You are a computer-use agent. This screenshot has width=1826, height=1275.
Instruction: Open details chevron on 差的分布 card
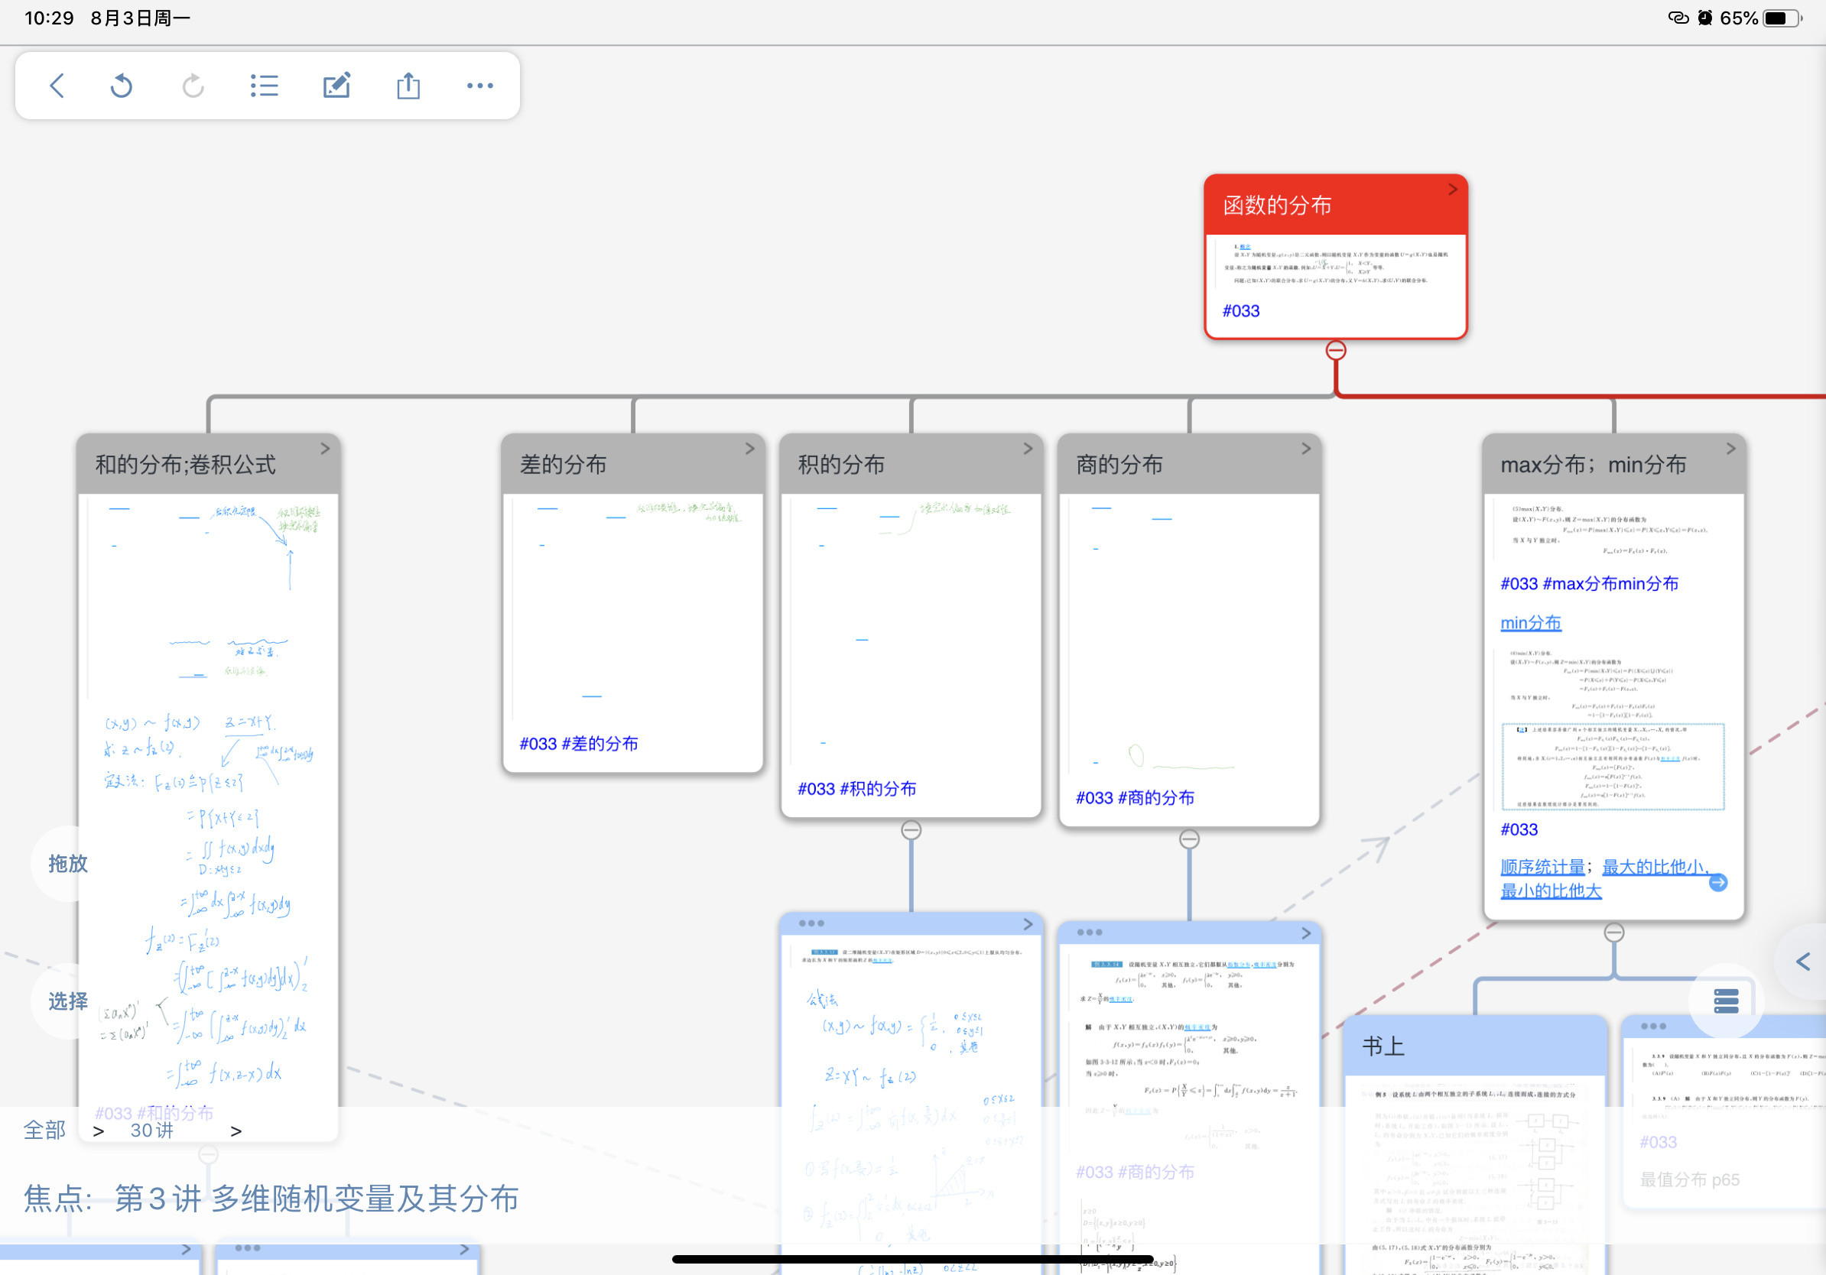[x=749, y=449]
